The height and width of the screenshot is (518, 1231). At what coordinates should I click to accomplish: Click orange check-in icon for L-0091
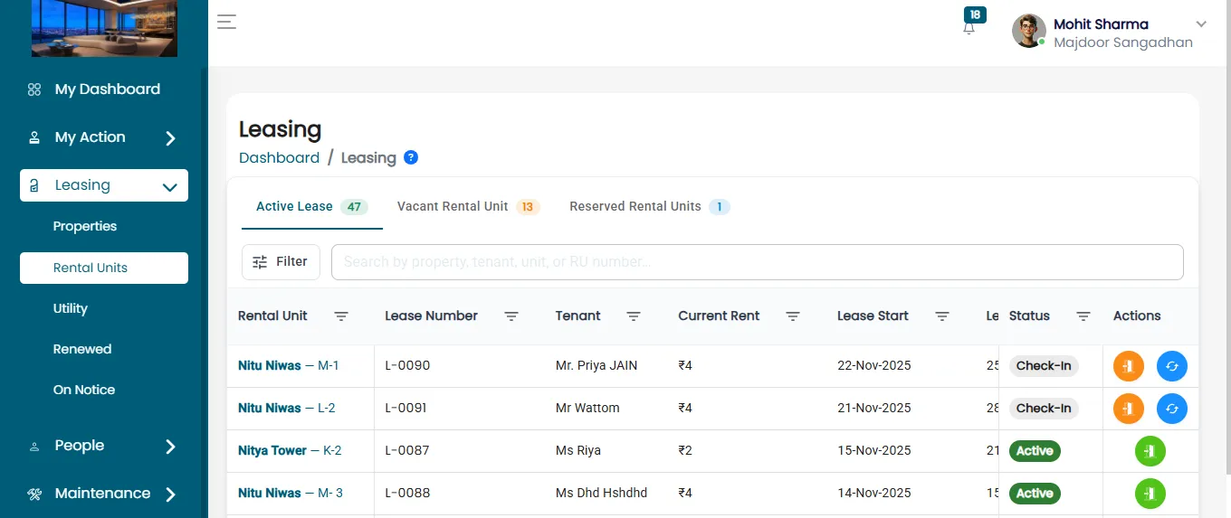(1128, 409)
